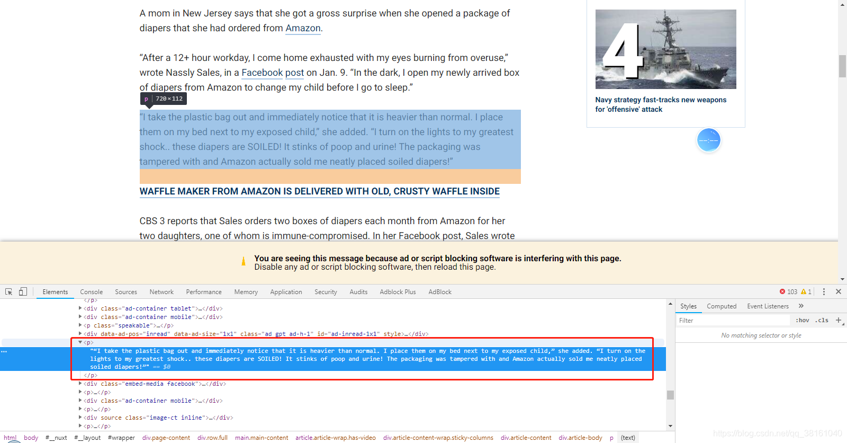The image size is (847, 443).
Task: Click the closing </p> tag row
Action: coord(91,375)
